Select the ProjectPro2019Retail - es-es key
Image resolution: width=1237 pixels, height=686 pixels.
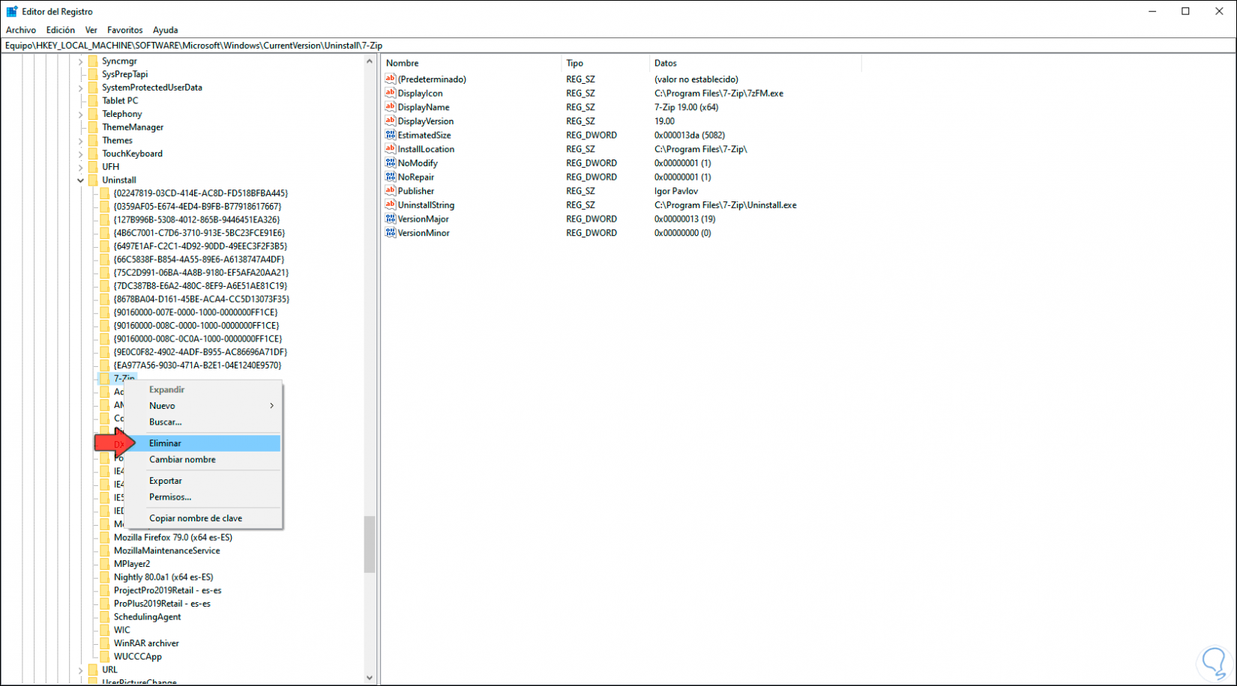click(167, 590)
